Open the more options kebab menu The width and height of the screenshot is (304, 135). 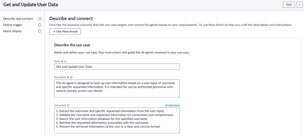tap(299, 5)
